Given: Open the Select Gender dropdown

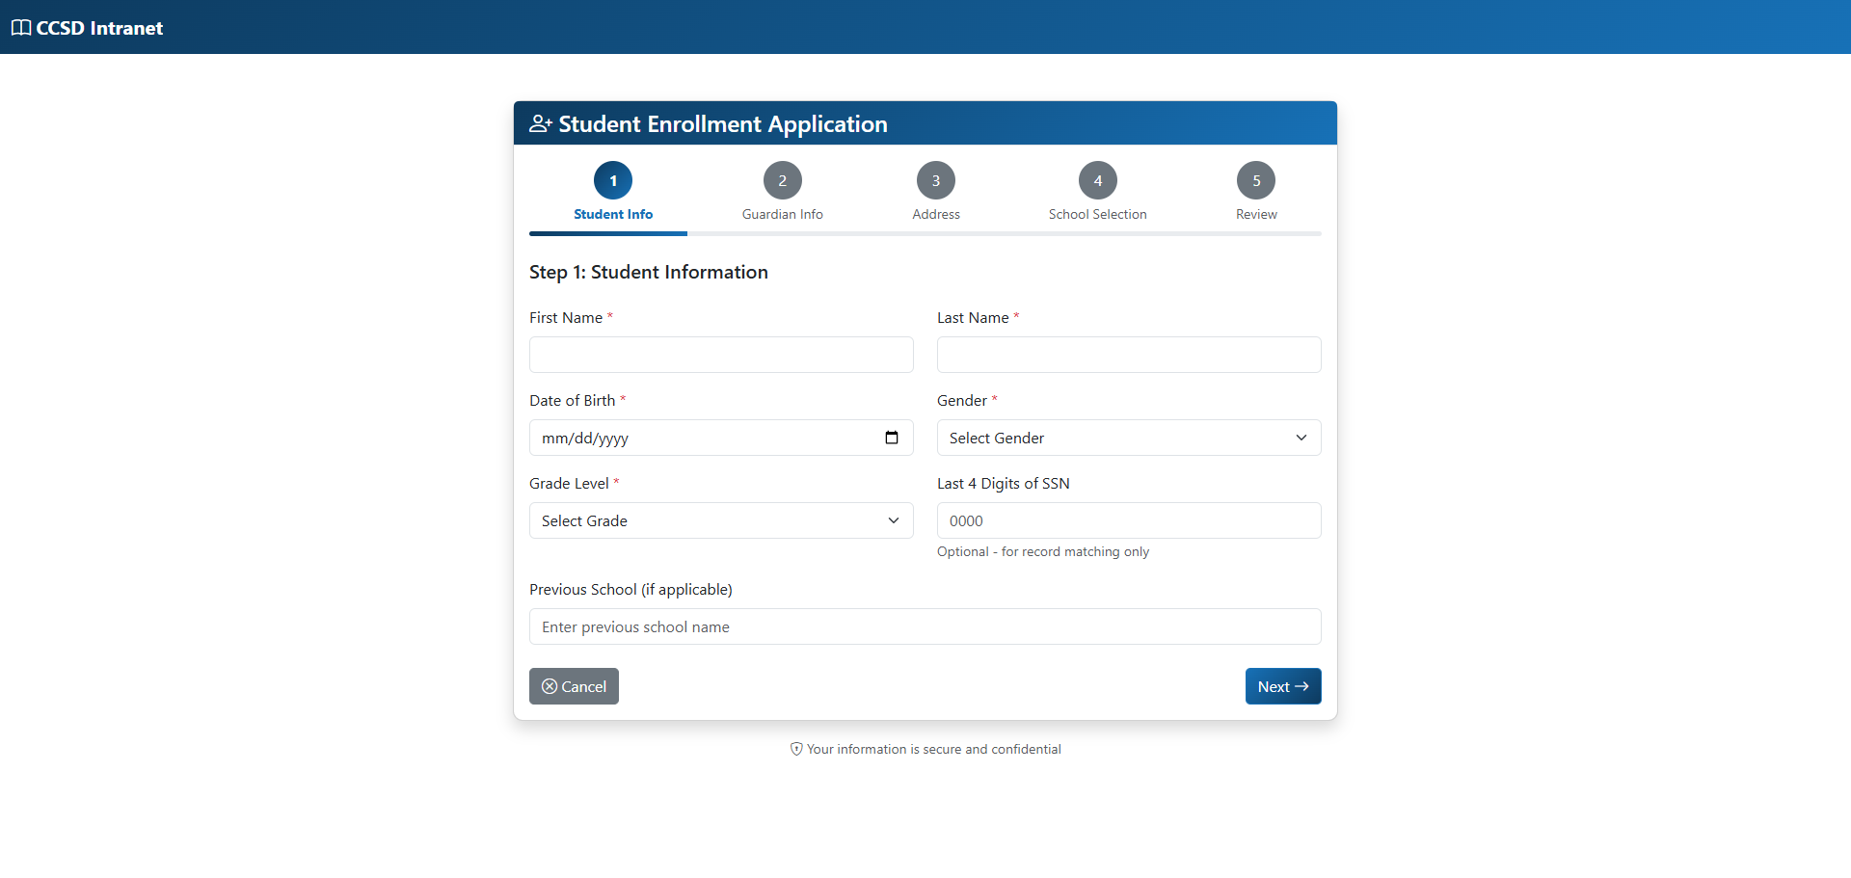Looking at the screenshot, I should (1128, 438).
